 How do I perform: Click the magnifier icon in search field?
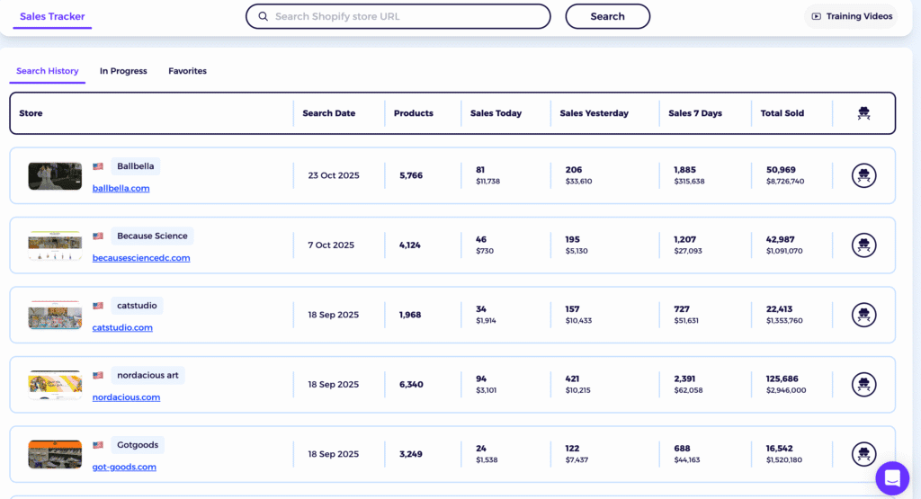click(264, 16)
